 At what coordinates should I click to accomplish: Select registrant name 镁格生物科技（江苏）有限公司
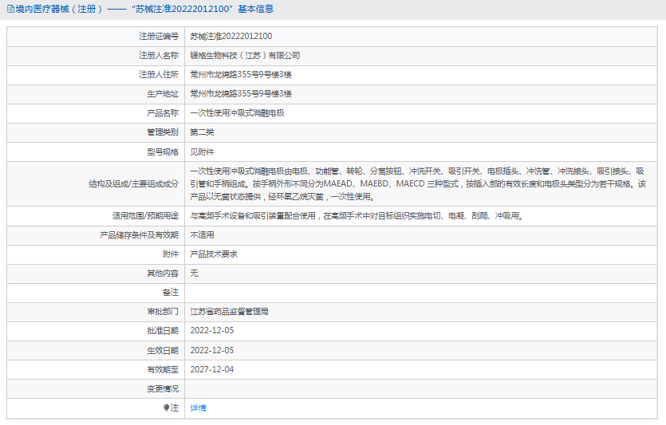245,56
